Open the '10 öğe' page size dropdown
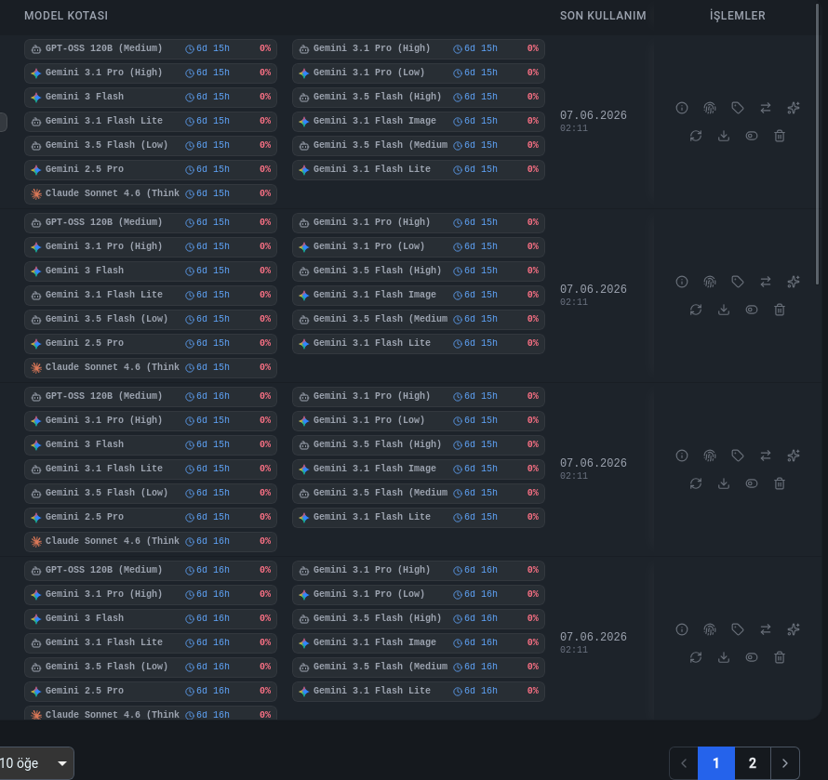Image resolution: width=828 pixels, height=780 pixels. pyautogui.click(x=34, y=763)
